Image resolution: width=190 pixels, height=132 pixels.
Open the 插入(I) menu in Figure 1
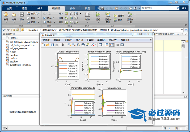point(79,40)
